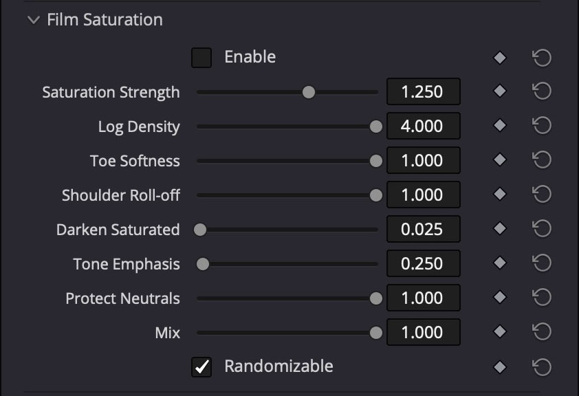Reset Toe Softness parameter

[542, 160]
